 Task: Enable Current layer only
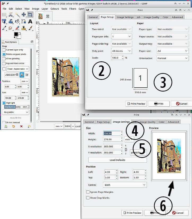(4, 50)
